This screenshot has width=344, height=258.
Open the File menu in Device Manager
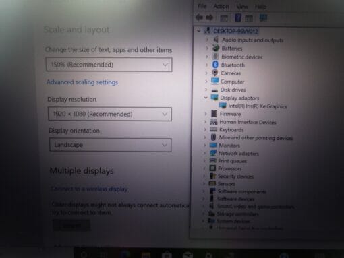click(x=202, y=6)
